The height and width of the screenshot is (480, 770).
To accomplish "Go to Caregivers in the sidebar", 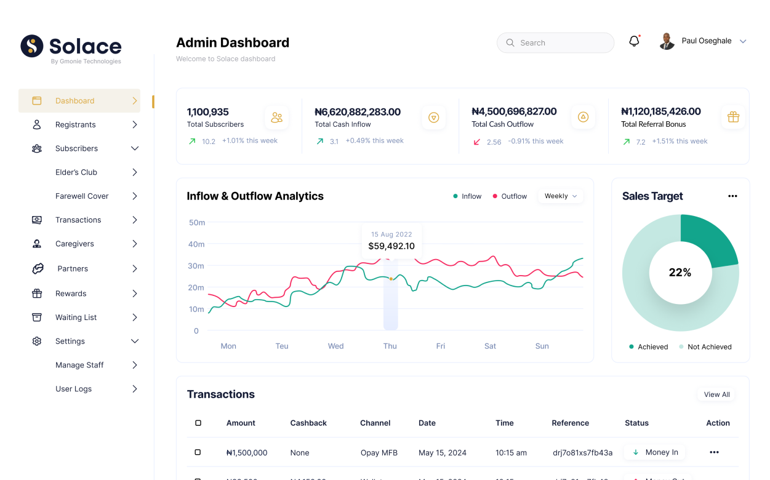I will point(74,244).
